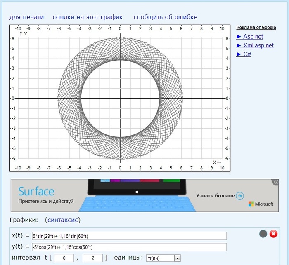Screen dimensions: 289x265
Task: Click сообщить об ошибке link
Action: pyautogui.click(x=165, y=17)
